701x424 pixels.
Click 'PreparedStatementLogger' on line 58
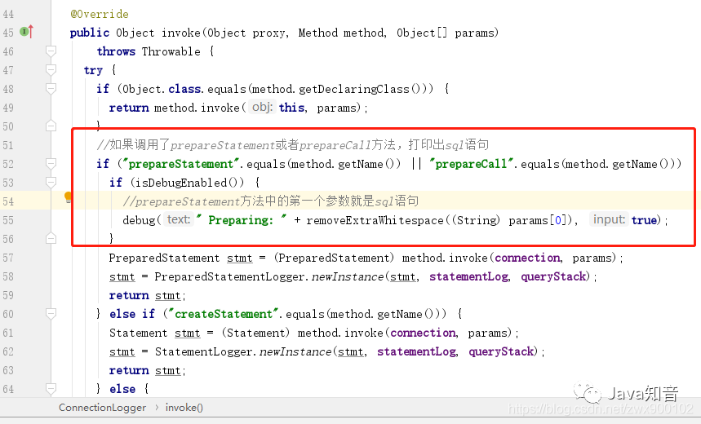pyautogui.click(x=229, y=277)
